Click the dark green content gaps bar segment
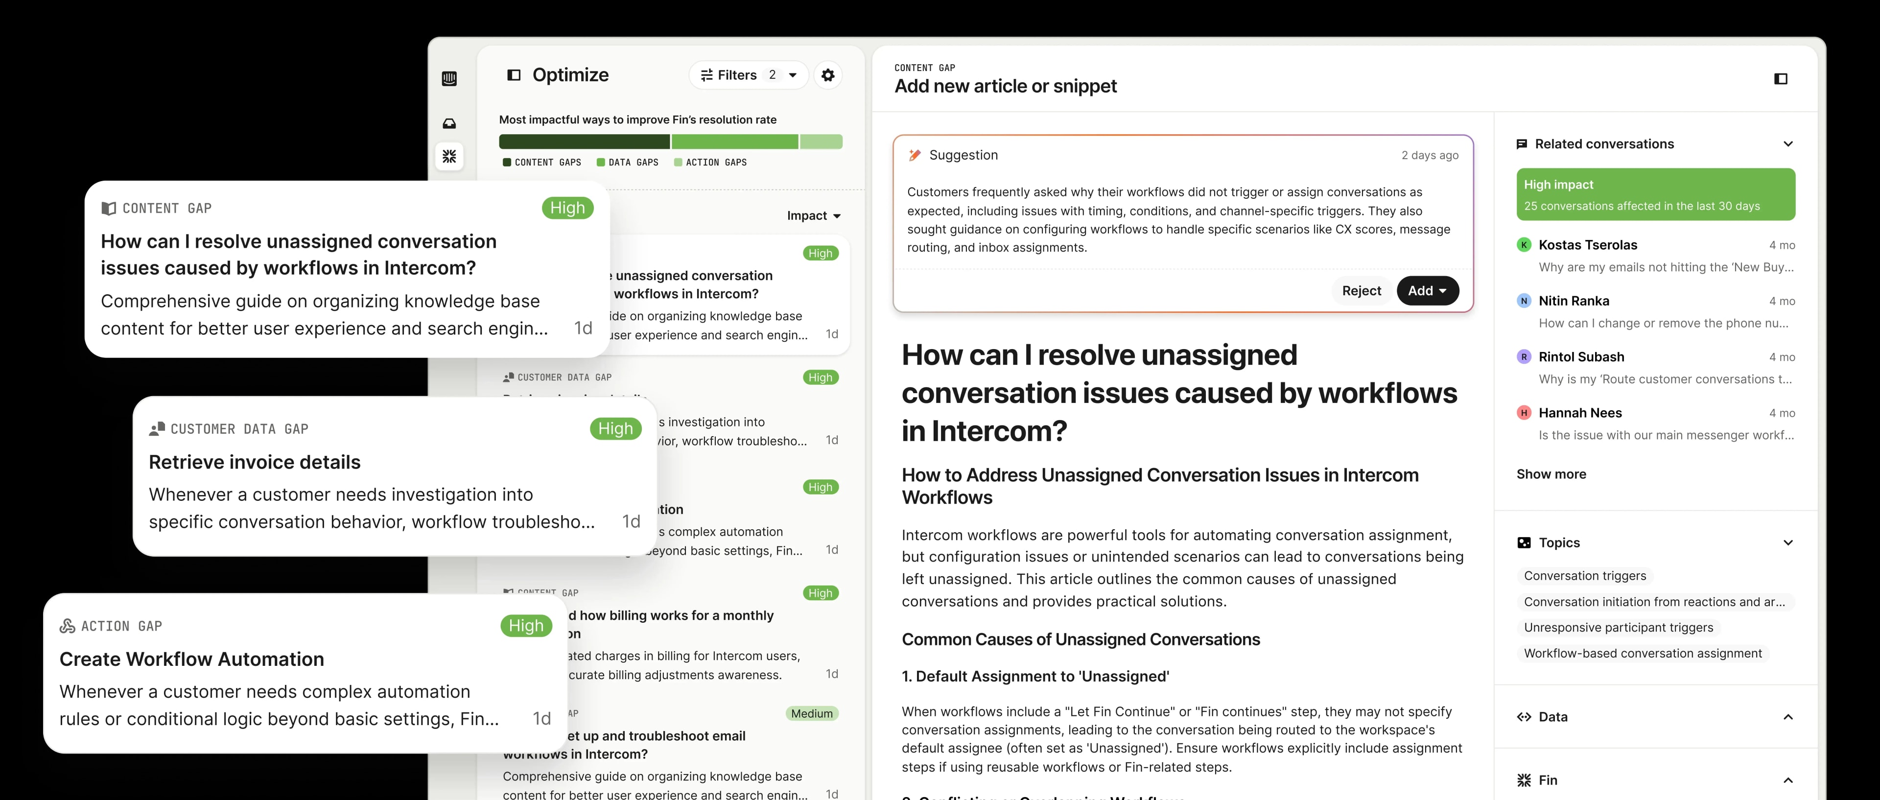The image size is (1880, 800). pos(583,141)
